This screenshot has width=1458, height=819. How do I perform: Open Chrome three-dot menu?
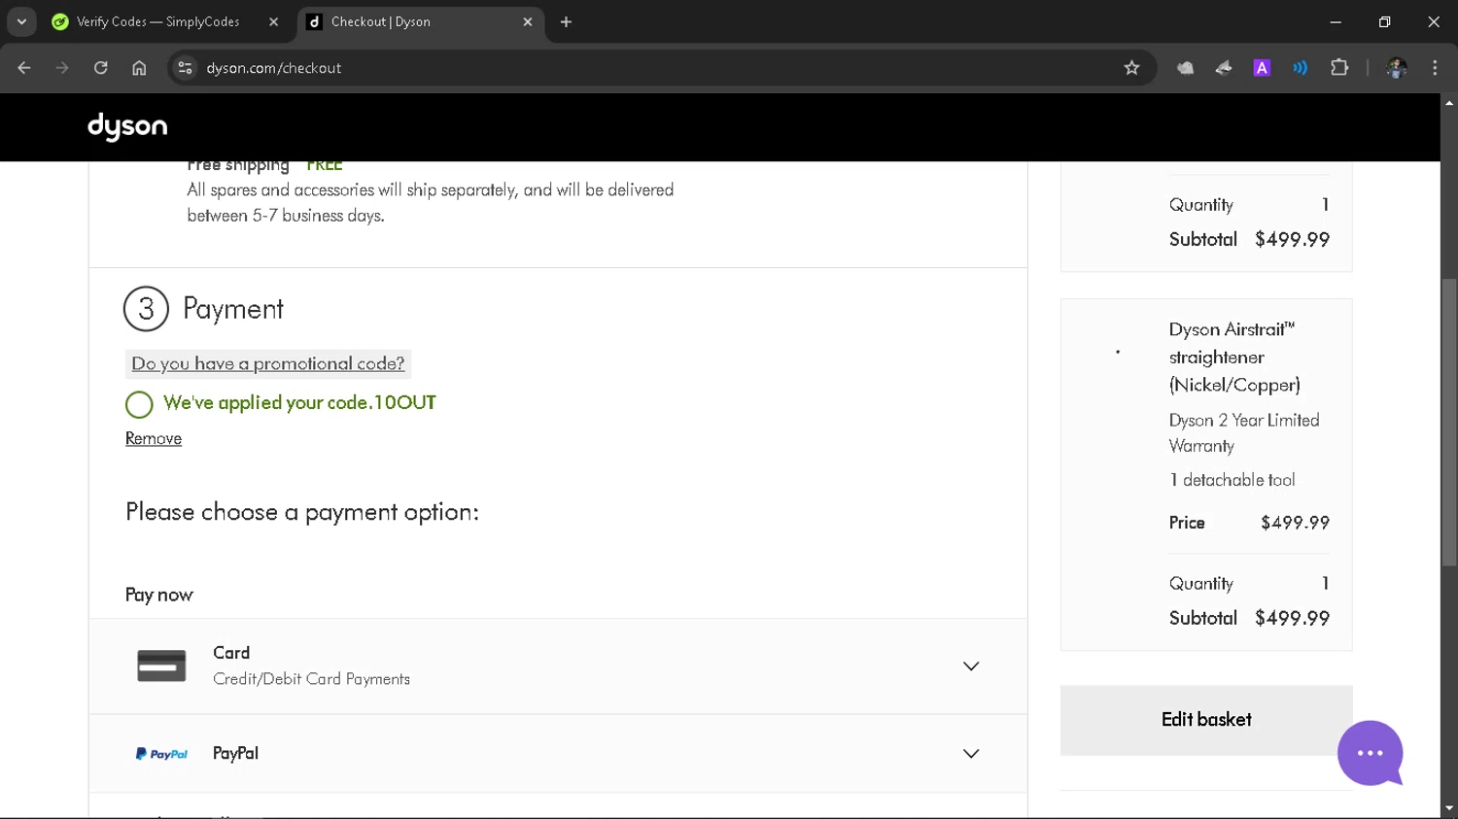[x=1435, y=68]
